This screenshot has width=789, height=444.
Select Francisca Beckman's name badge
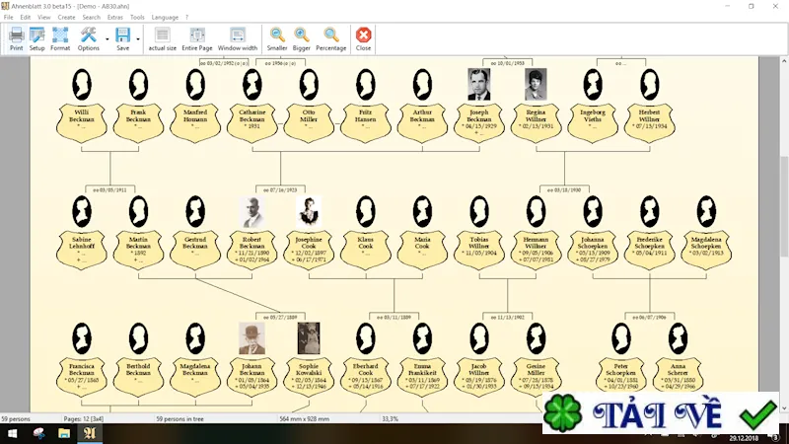click(82, 377)
